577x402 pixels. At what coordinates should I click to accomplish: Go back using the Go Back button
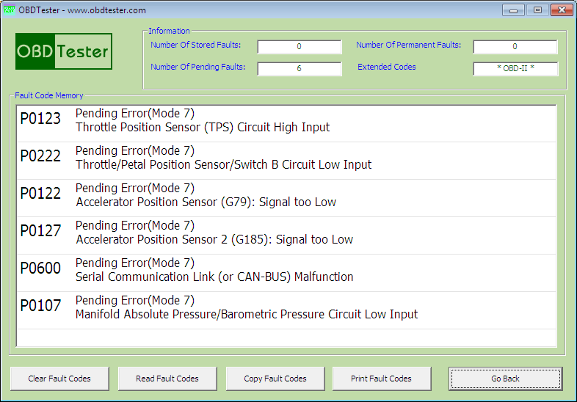(505, 379)
